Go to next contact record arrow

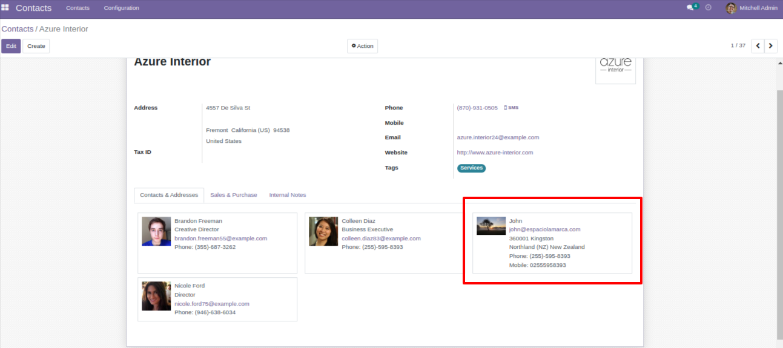point(771,46)
